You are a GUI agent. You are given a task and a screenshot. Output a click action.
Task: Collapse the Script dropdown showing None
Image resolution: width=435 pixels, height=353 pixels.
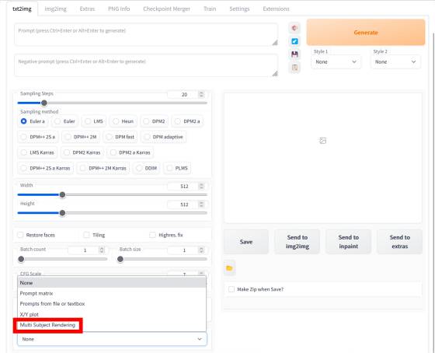pyautogui.click(x=112, y=339)
